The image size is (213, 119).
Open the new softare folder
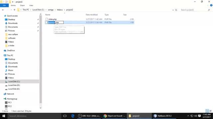pos(13,34)
